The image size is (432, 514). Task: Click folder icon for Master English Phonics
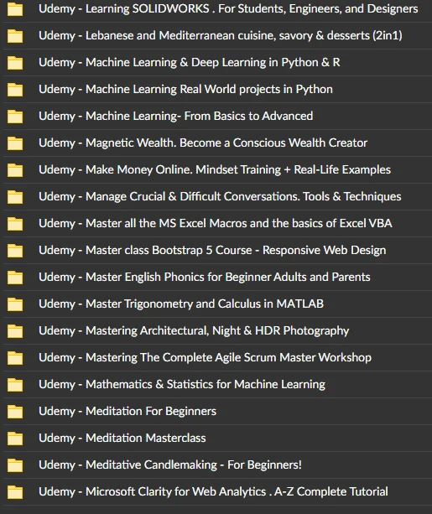[15, 278]
